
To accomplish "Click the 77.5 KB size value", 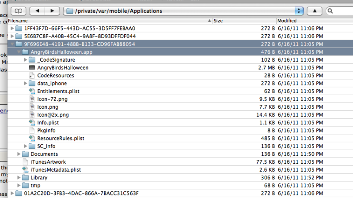I will point(266,161).
